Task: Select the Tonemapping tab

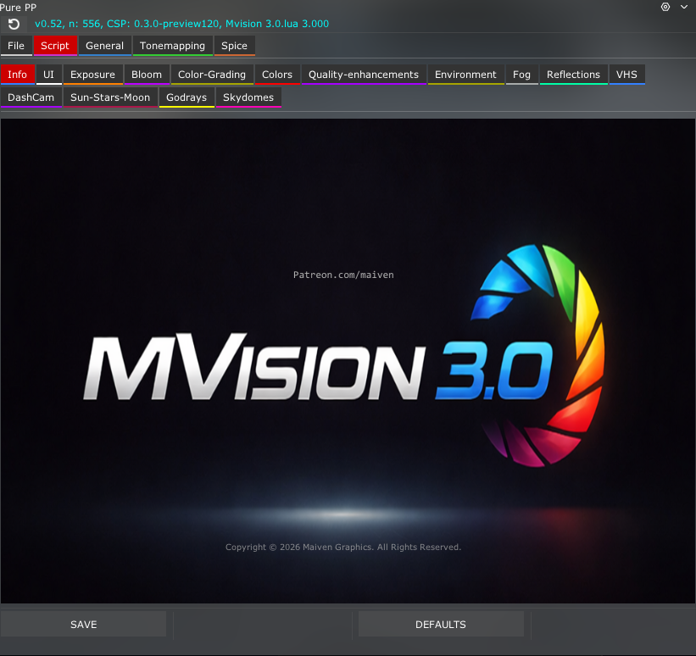Action: pyautogui.click(x=172, y=46)
